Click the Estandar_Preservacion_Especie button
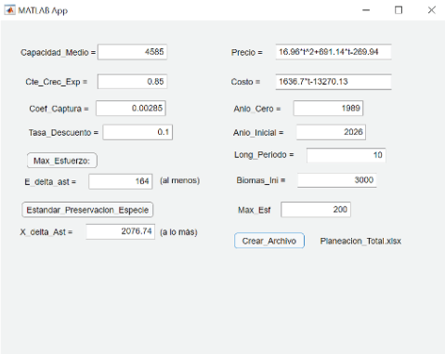The width and height of the screenshot is (445, 354). (87, 210)
